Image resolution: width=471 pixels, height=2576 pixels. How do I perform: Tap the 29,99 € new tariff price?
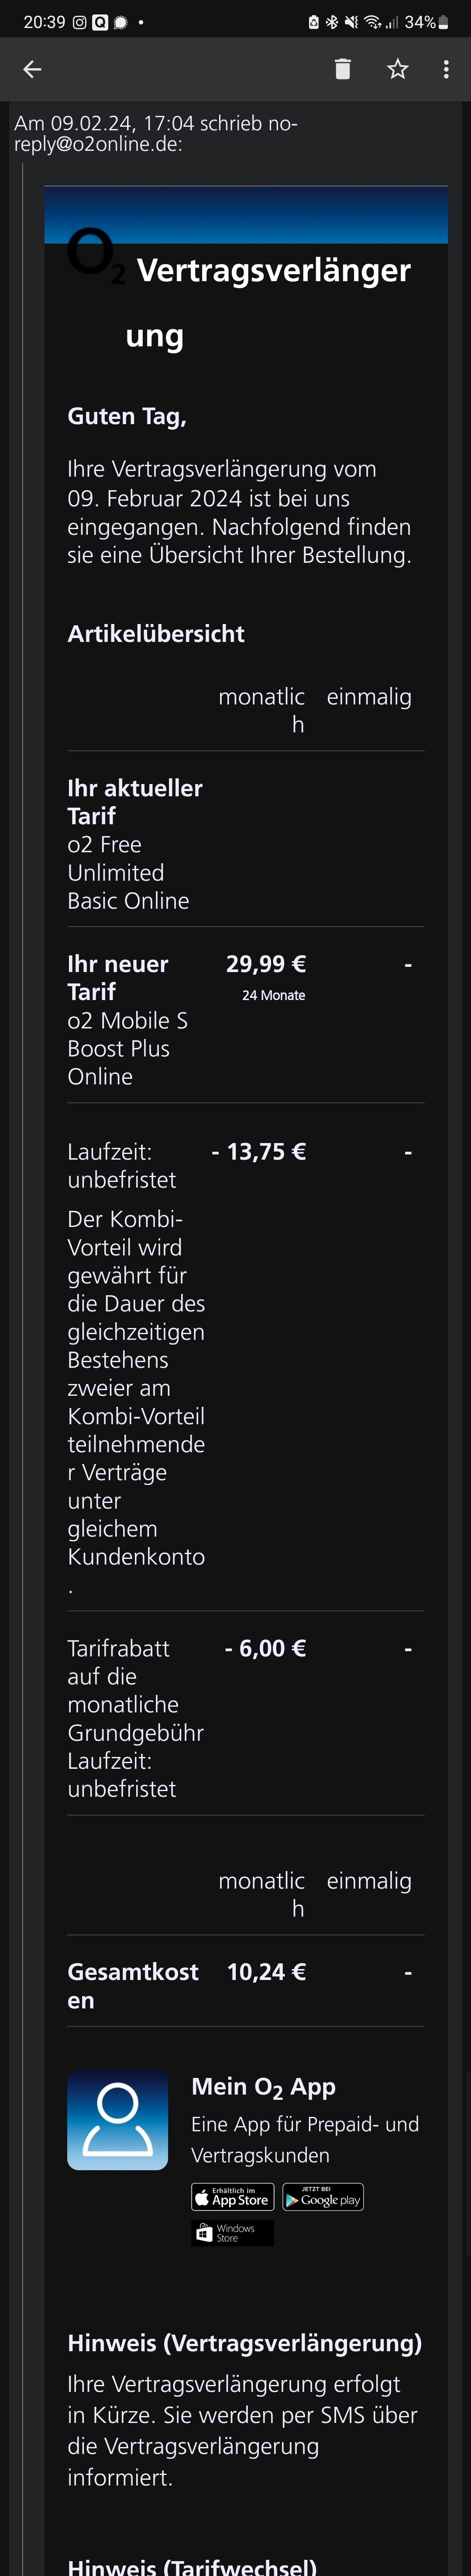click(x=265, y=964)
